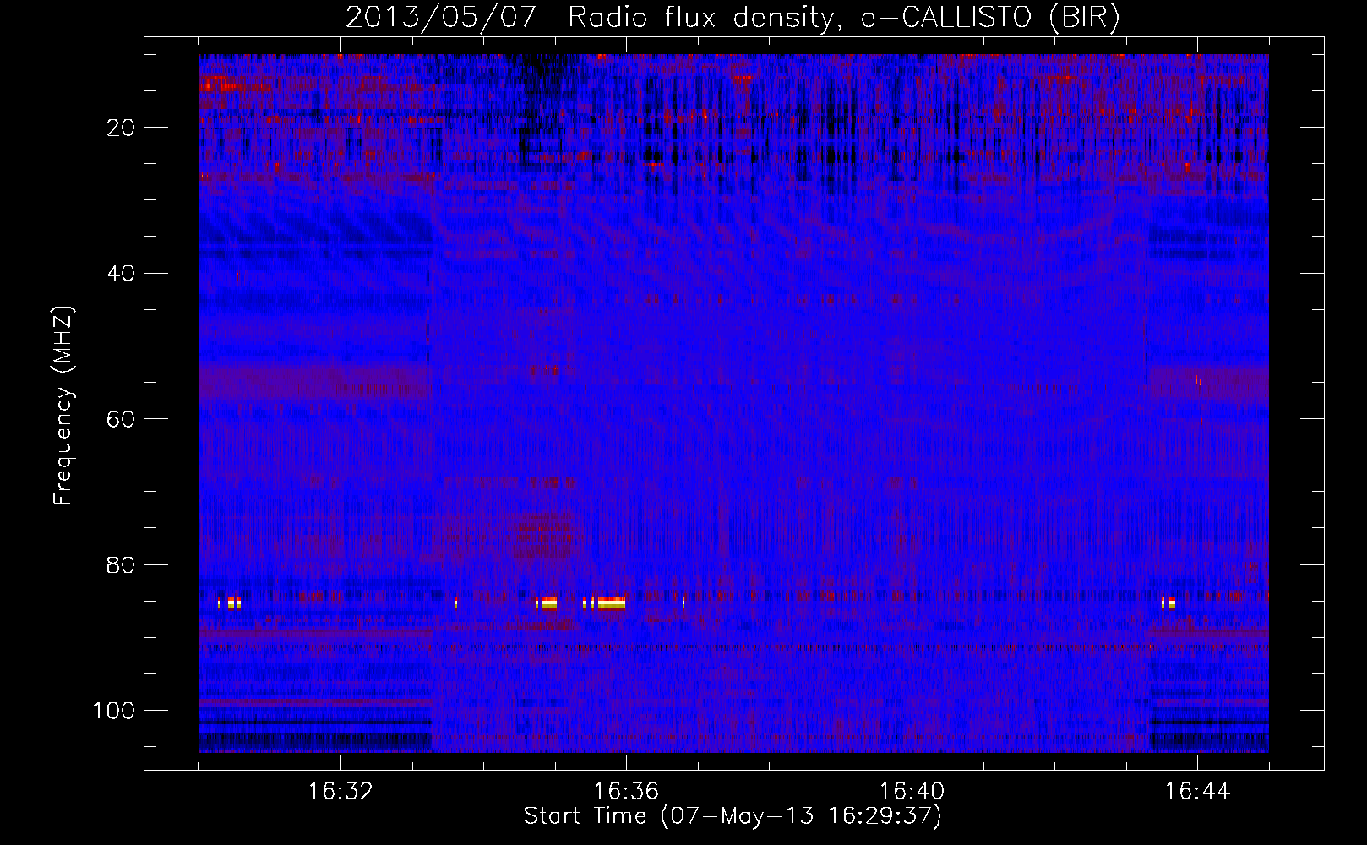Click the 16:44 time tick label
1367x845 pixels.
1197,792
